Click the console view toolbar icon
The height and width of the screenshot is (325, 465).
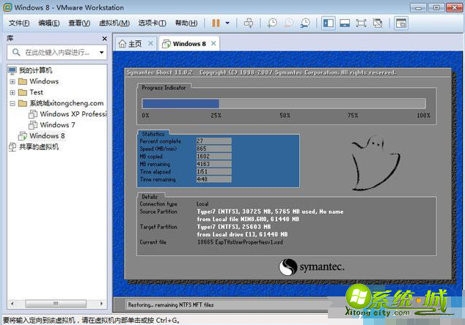click(401, 23)
